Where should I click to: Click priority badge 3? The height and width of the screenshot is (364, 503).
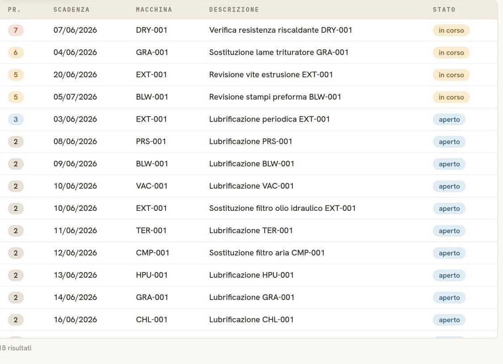16,119
